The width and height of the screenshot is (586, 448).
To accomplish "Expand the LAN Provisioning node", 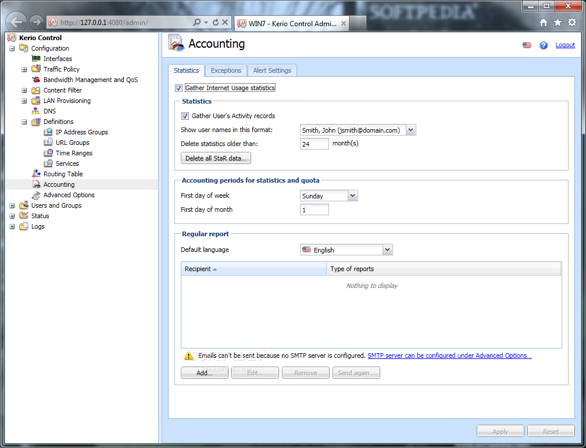I will click(24, 101).
